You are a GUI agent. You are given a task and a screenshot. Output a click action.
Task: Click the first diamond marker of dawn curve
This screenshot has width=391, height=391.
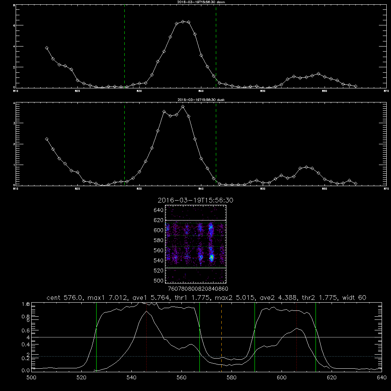(x=47, y=48)
